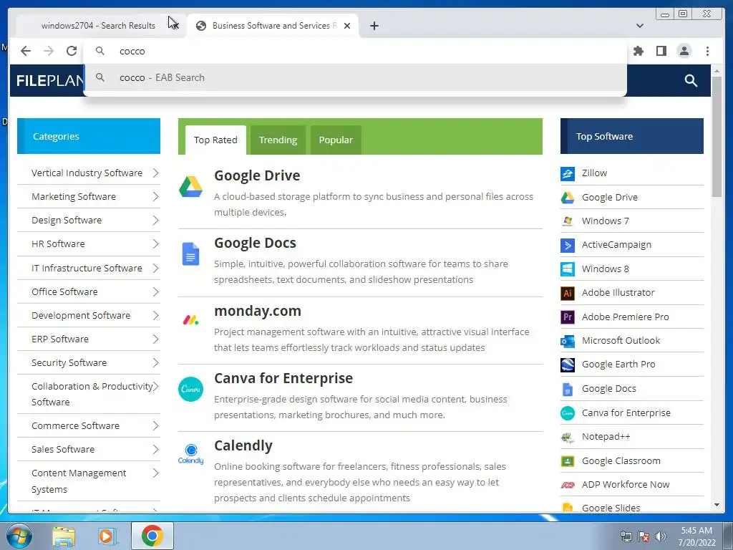Viewport: 733px width, 550px height.
Task: Click the scrollbar down arrow
Action: (x=717, y=505)
